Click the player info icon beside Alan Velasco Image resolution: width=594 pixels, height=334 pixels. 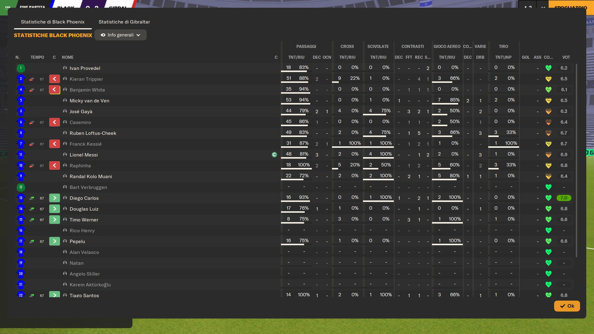65,252
